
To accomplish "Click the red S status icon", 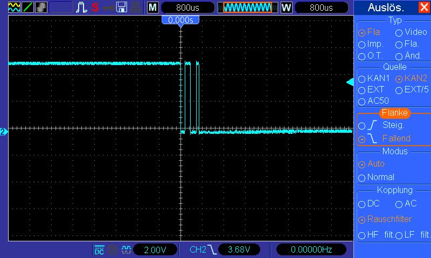I will pos(95,8).
